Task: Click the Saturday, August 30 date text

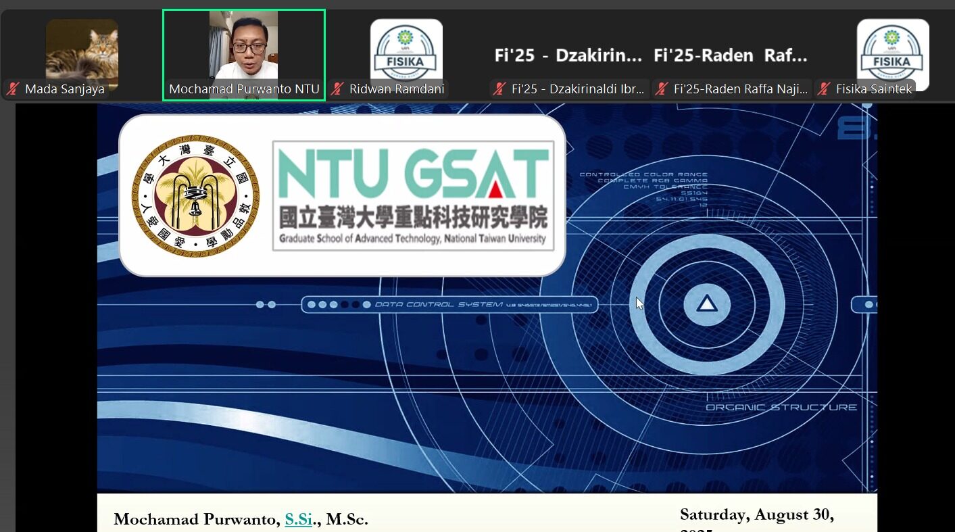Action: point(757,515)
